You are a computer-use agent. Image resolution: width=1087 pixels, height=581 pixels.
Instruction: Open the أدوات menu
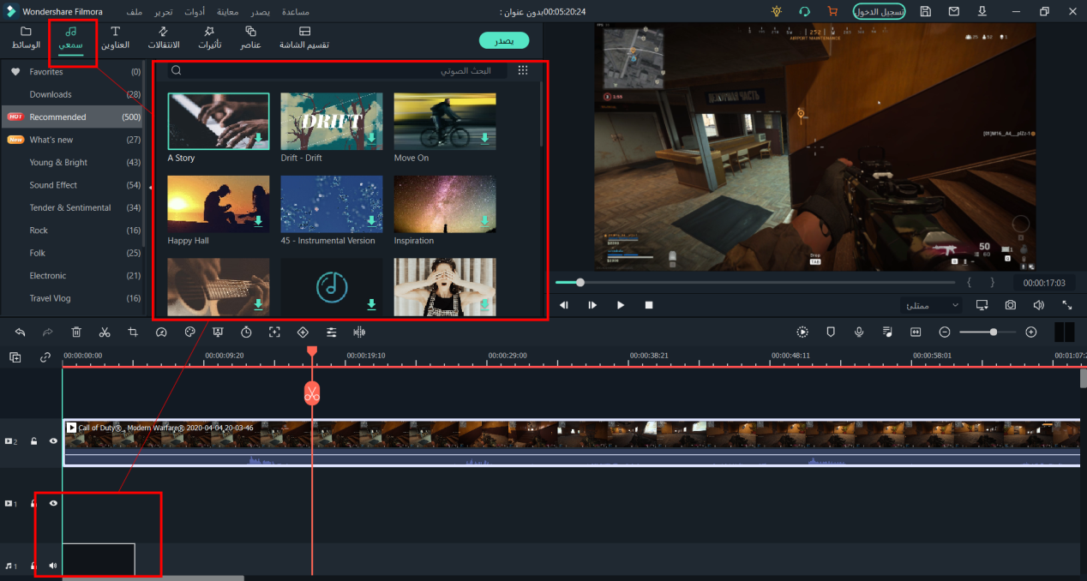click(195, 12)
